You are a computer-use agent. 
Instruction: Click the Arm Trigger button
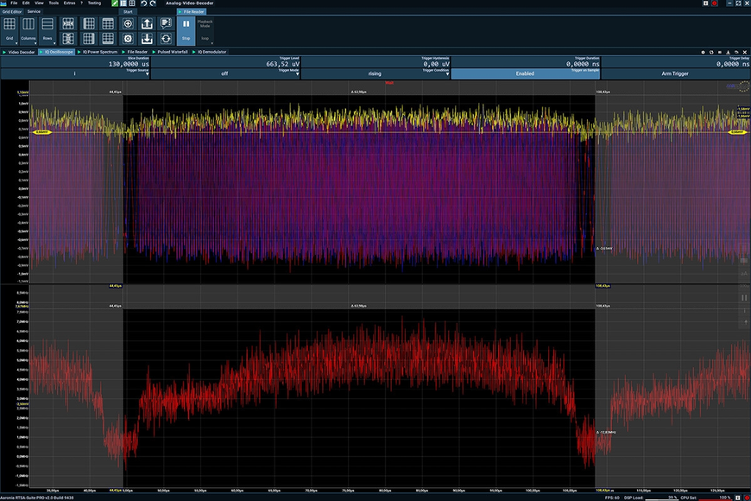tap(675, 73)
